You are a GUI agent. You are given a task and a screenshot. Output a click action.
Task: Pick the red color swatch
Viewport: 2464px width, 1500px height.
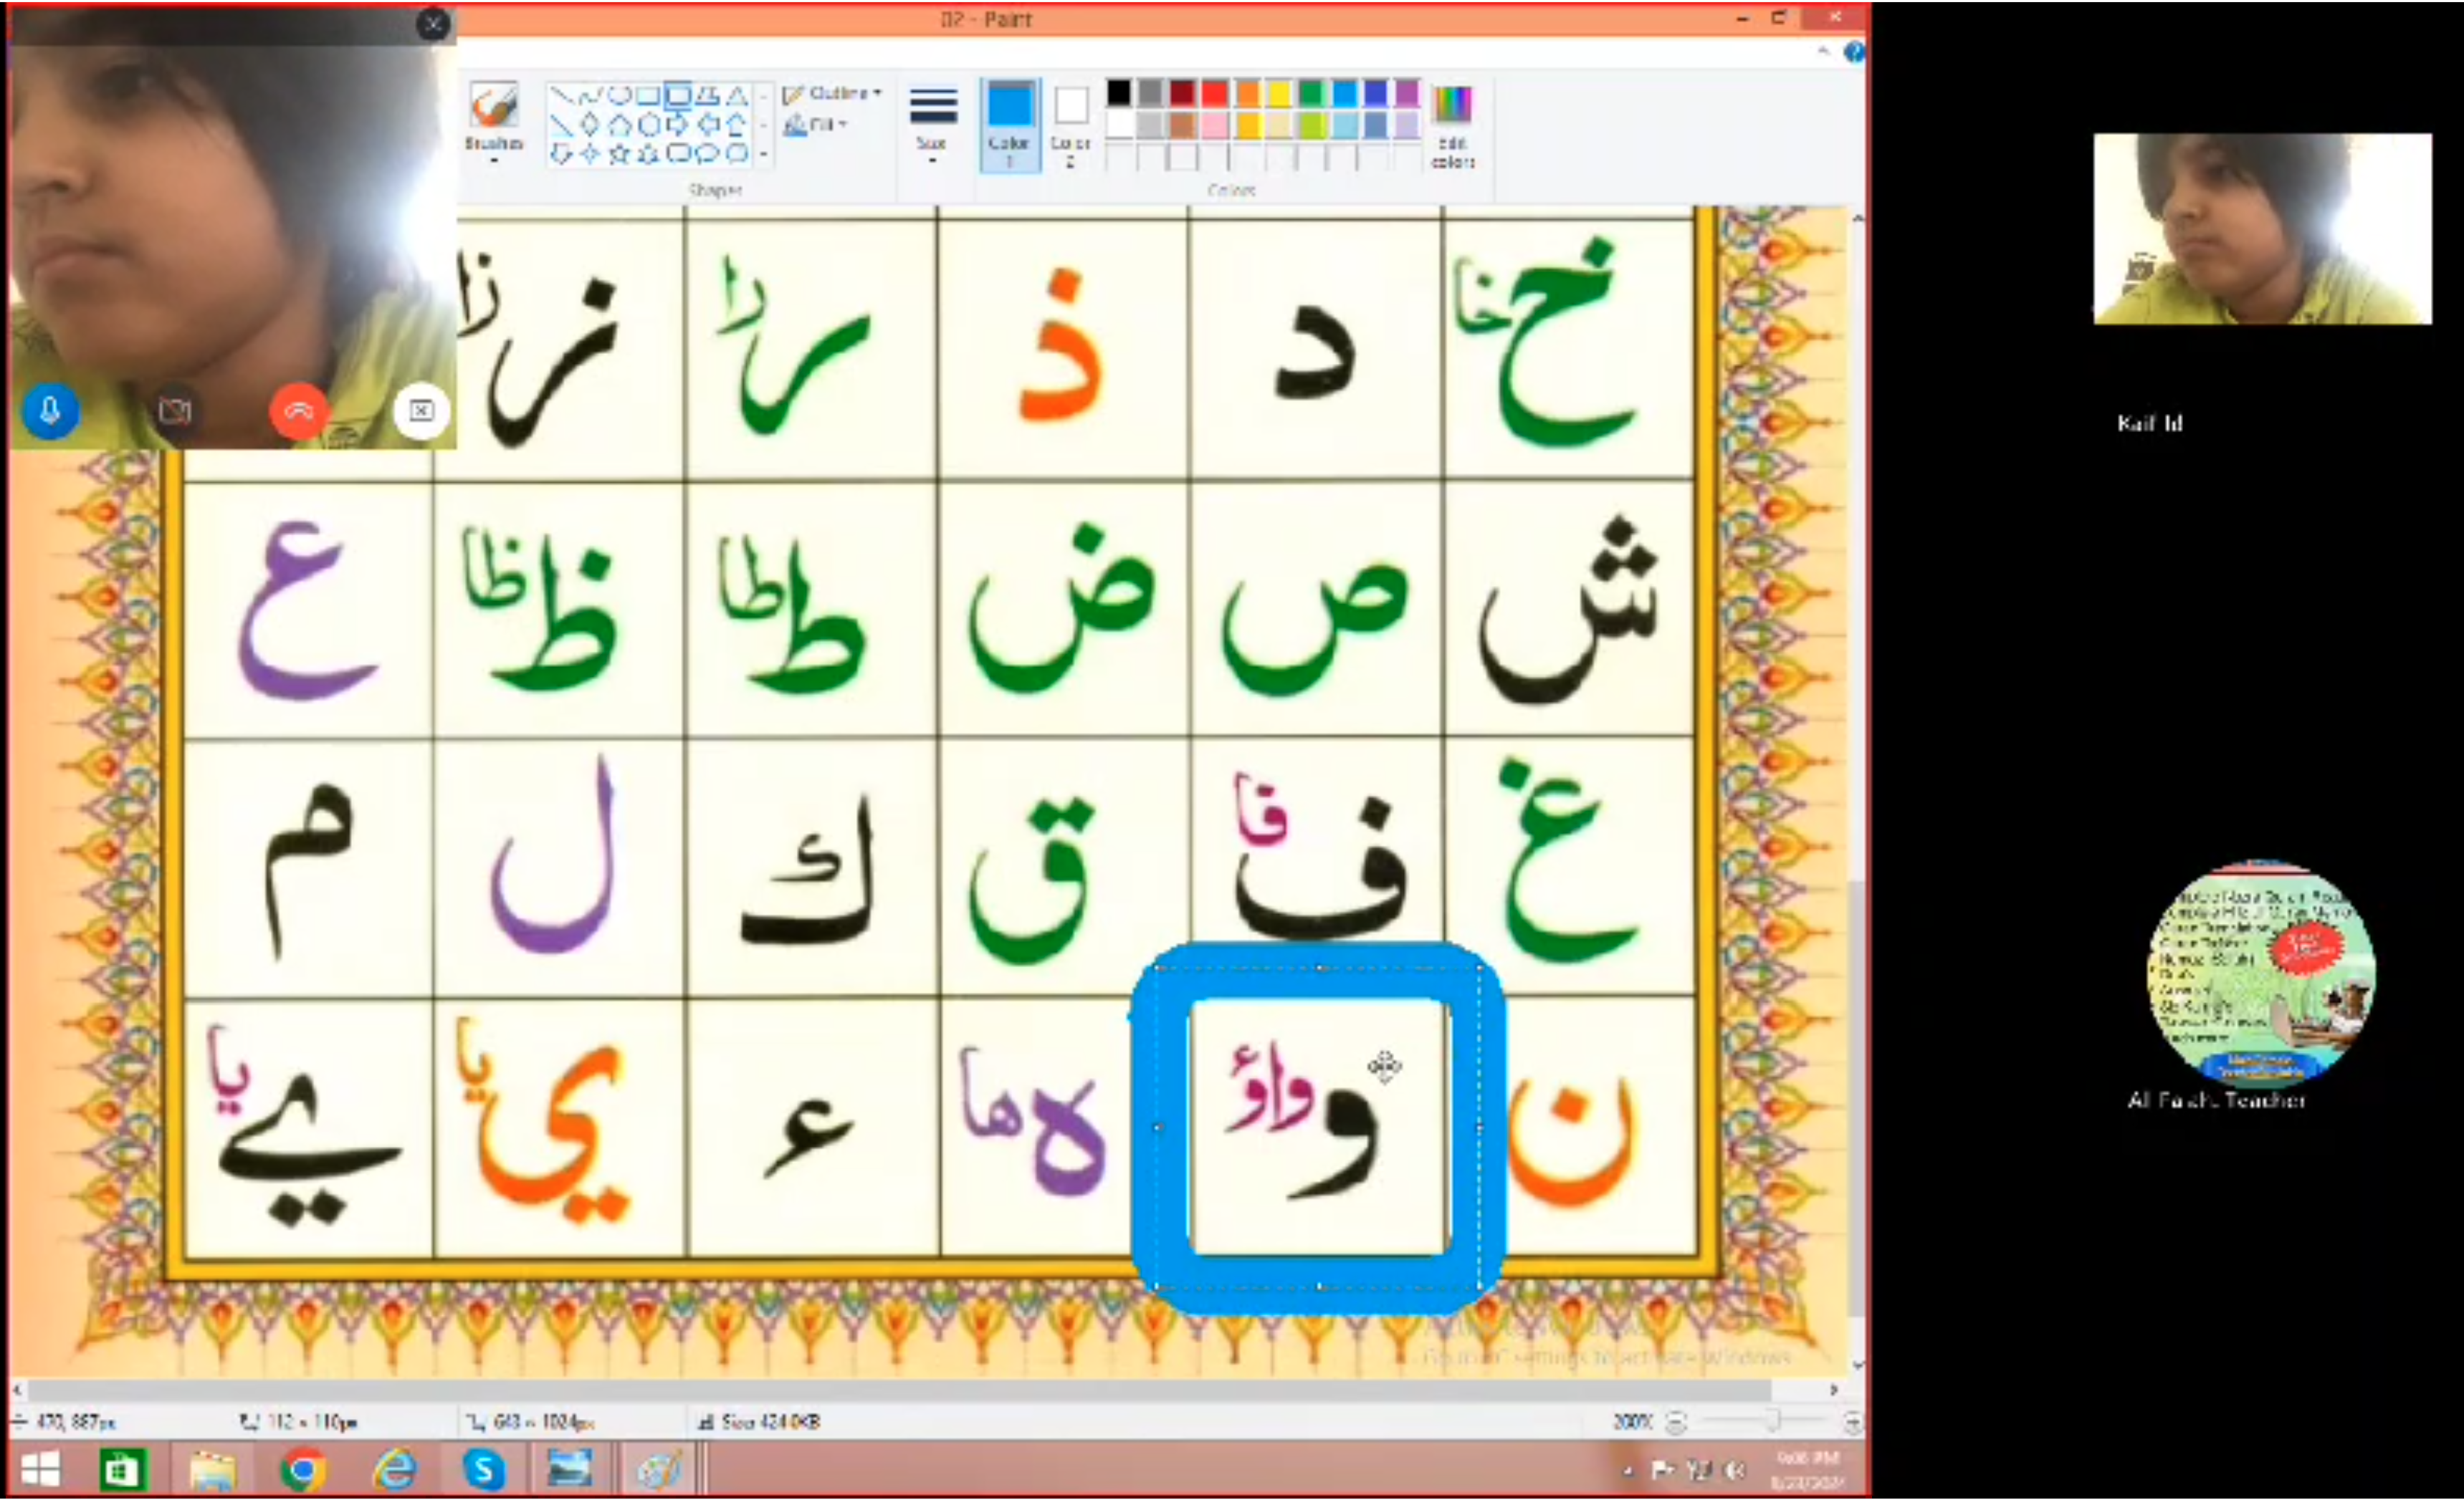click(x=1214, y=94)
